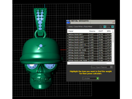Select the White Gold:9K PdW row
The image size is (132, 99).
(89, 50)
